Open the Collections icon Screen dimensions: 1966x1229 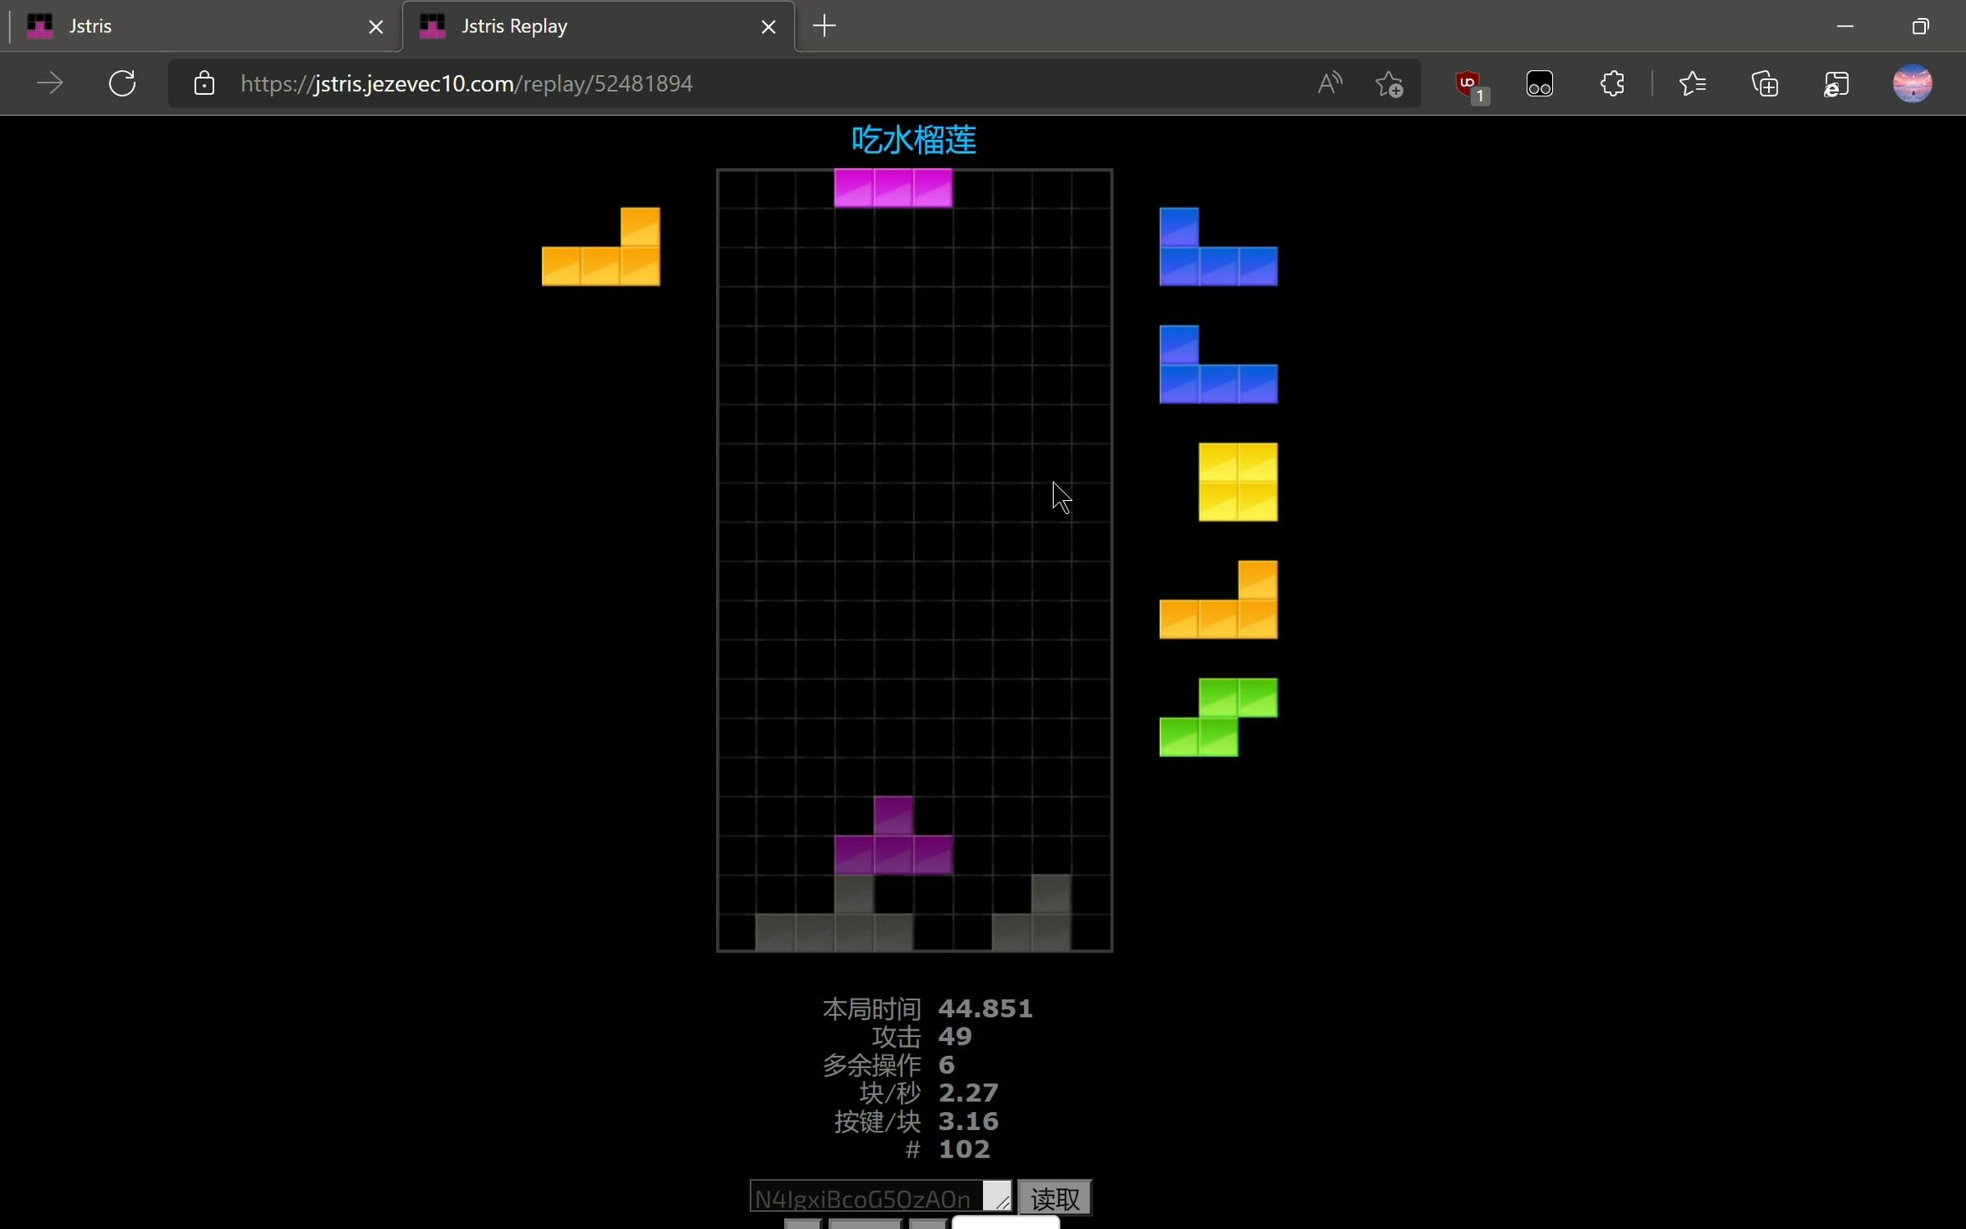[1765, 84]
